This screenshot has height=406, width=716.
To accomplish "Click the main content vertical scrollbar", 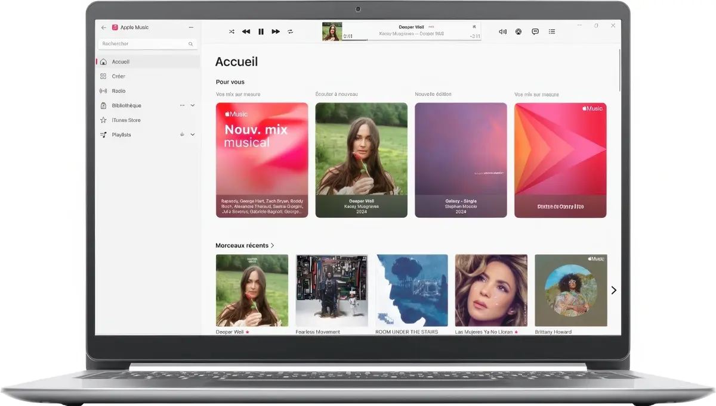I will click(x=619, y=70).
